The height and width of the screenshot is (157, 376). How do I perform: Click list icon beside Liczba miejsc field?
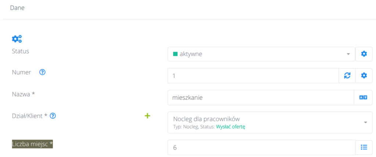364,147
